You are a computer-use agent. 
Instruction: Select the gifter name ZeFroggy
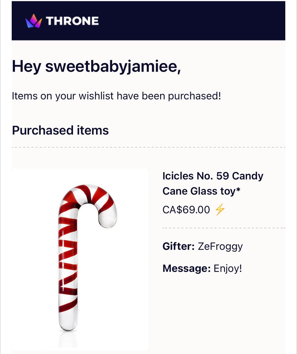coord(220,246)
